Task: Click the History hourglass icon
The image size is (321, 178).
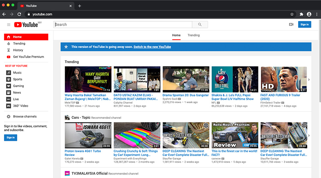Action: click(x=8, y=50)
